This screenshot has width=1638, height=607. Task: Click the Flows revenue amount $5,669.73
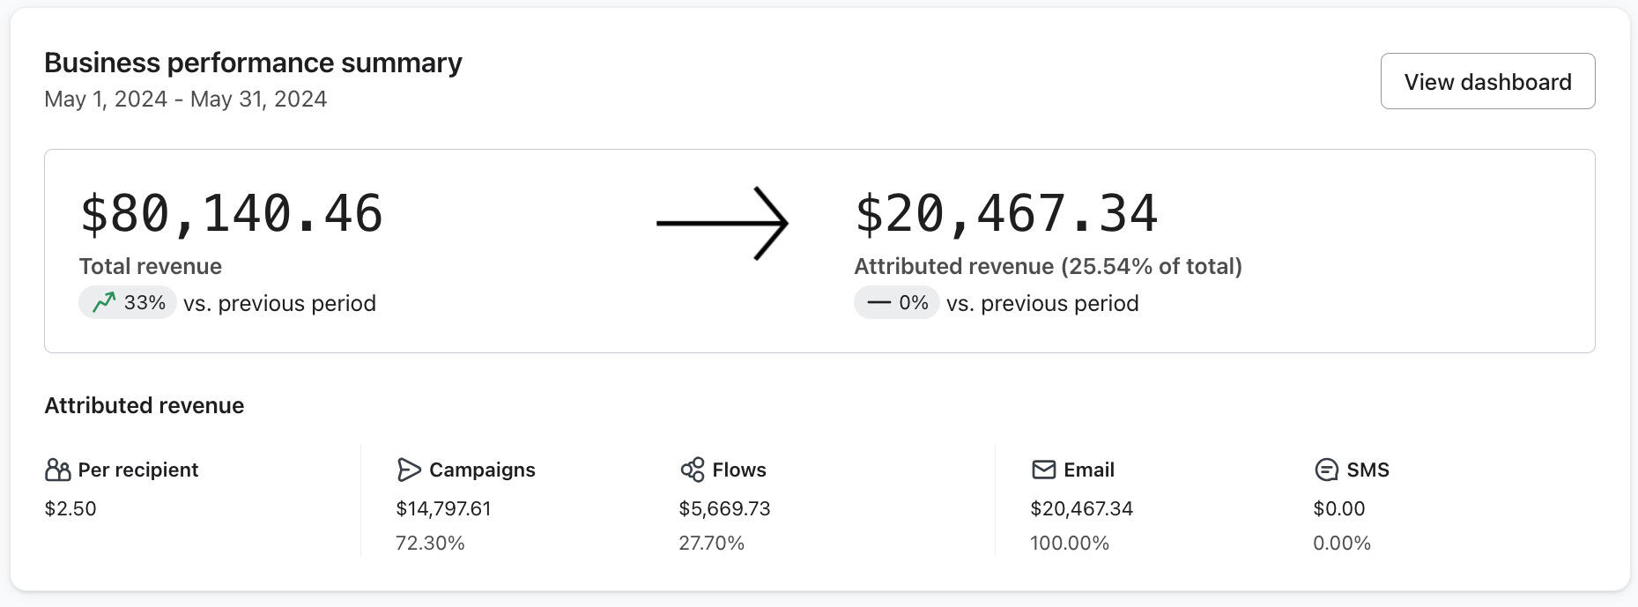[x=724, y=509]
